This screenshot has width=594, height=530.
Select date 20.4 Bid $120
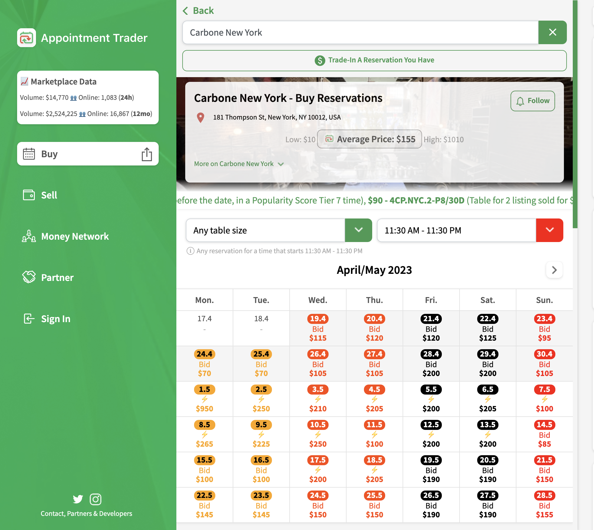coord(375,328)
